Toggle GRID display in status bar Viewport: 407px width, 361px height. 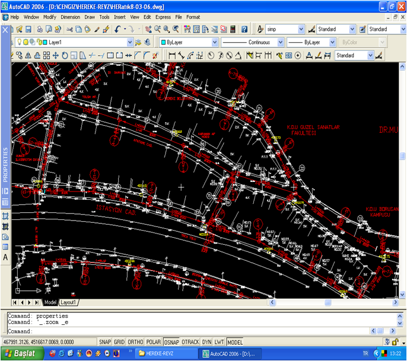(119, 342)
